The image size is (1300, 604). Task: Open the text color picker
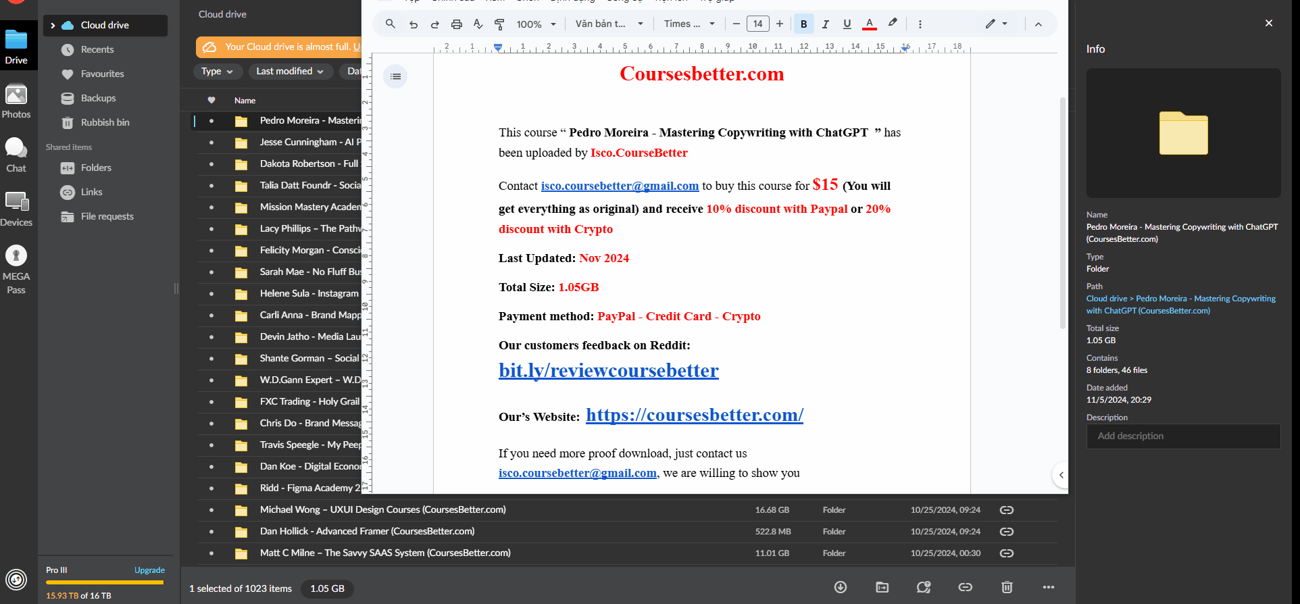click(x=870, y=24)
